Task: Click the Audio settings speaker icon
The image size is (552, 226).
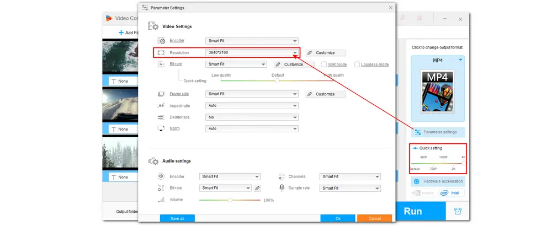Action: point(153,161)
